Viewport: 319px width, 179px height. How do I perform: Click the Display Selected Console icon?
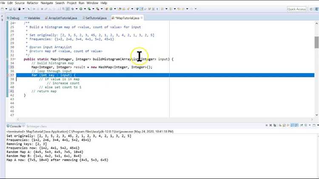point(306,125)
